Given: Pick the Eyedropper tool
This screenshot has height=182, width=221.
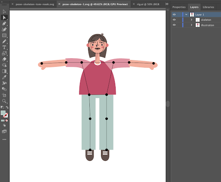Looking at the screenshot, I should [4, 77].
